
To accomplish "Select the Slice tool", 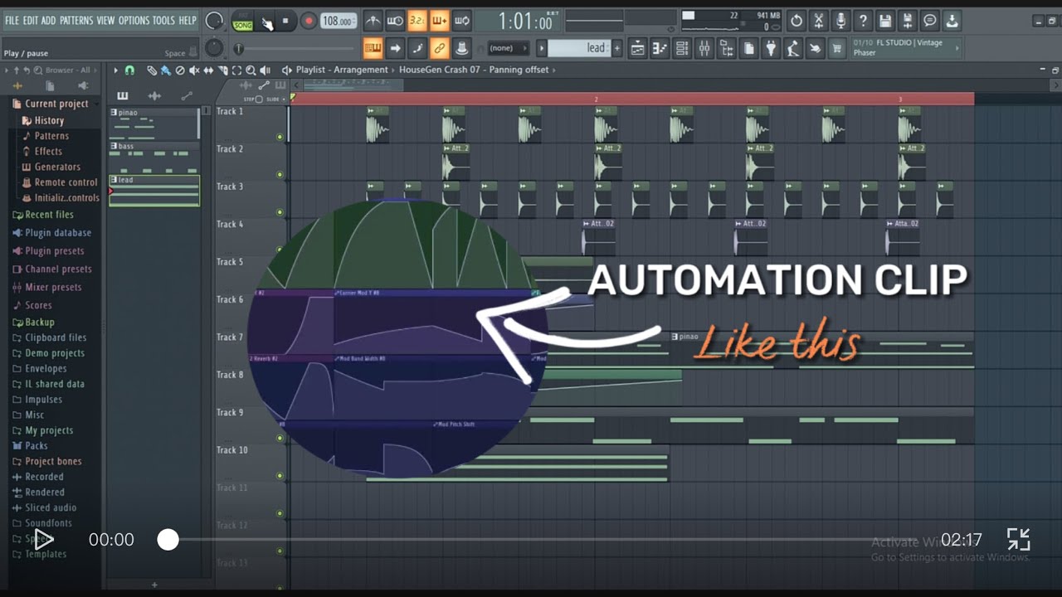I will tap(222, 70).
